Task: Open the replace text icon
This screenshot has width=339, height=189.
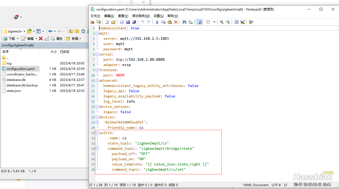Action: (x=191, y=22)
